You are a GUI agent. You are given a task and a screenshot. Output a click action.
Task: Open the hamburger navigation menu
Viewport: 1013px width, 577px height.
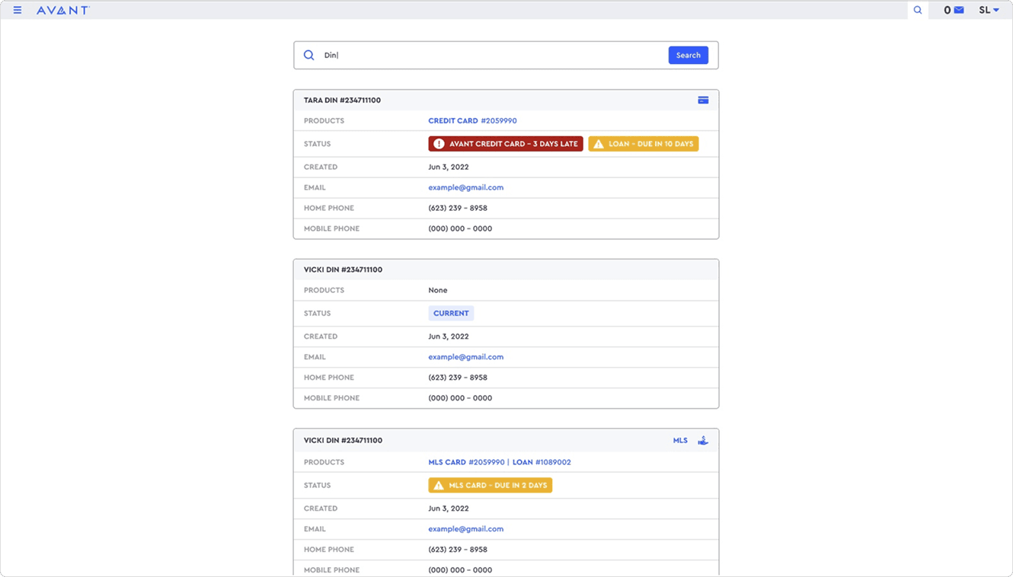click(x=17, y=9)
